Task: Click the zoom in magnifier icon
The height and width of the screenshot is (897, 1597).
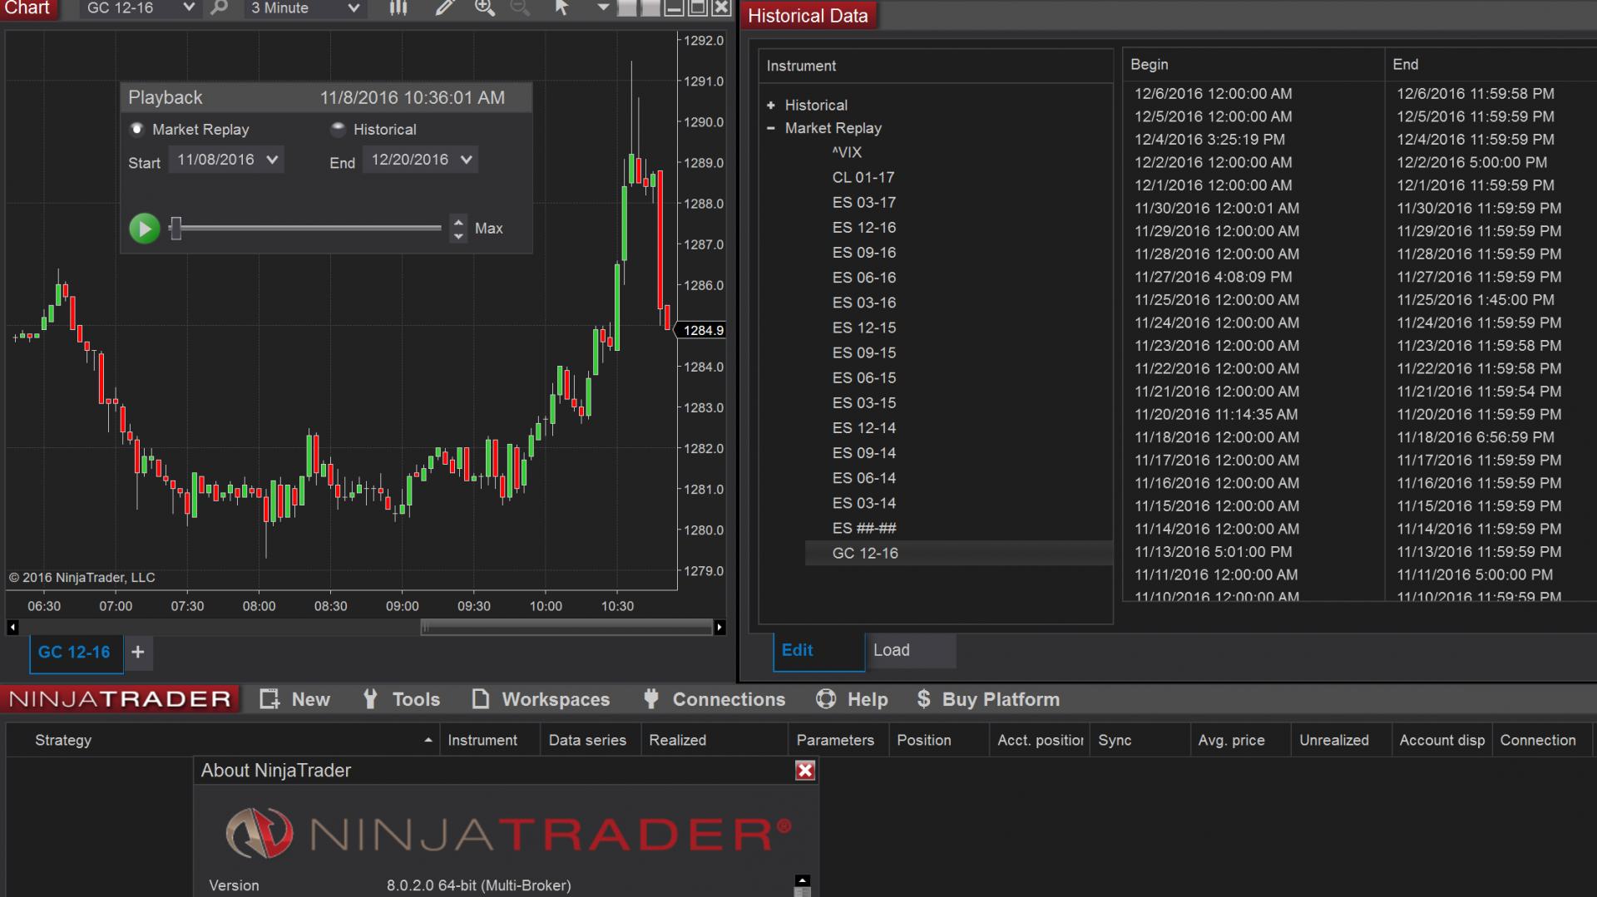Action: 484,8
